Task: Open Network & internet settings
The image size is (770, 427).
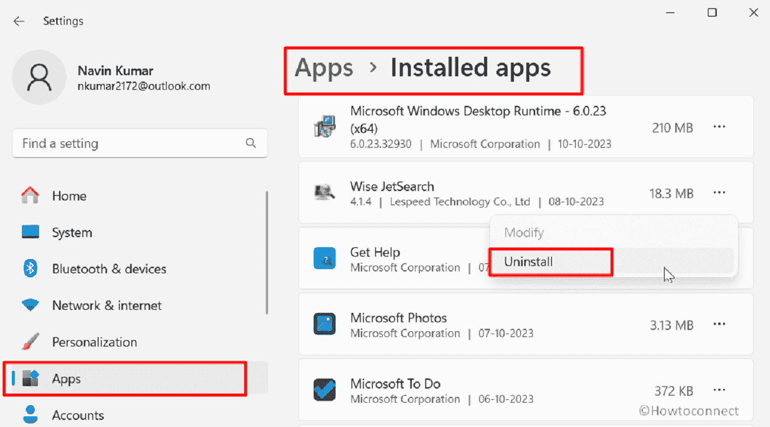Action: coord(140,306)
